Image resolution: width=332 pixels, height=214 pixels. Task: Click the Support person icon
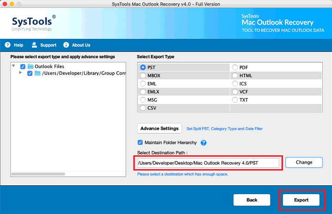click(x=34, y=45)
